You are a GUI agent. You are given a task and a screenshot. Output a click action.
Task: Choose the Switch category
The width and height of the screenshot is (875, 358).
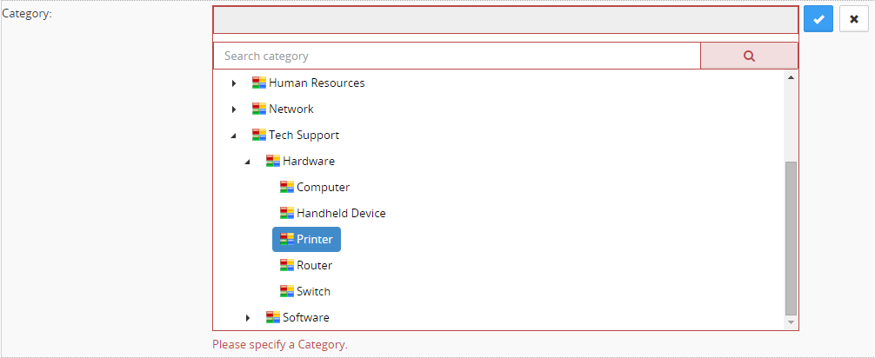313,292
